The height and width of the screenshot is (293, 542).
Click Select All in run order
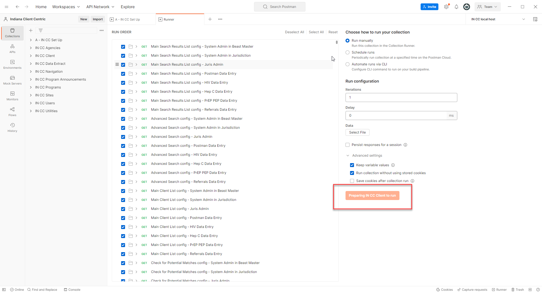[x=316, y=32]
